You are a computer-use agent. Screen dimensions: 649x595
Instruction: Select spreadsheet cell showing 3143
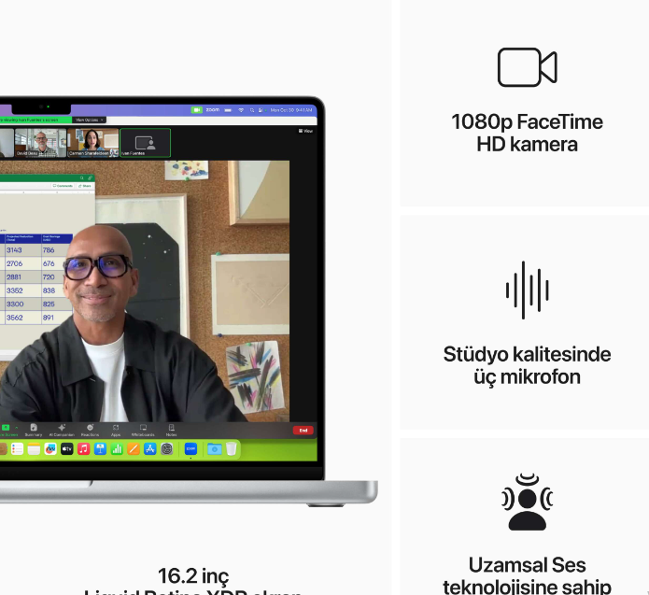(x=16, y=250)
